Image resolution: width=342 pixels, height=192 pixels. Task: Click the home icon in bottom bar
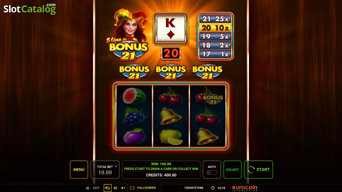(87, 188)
